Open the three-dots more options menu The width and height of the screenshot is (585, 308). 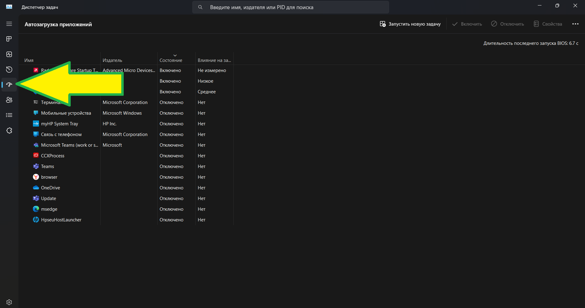(575, 24)
